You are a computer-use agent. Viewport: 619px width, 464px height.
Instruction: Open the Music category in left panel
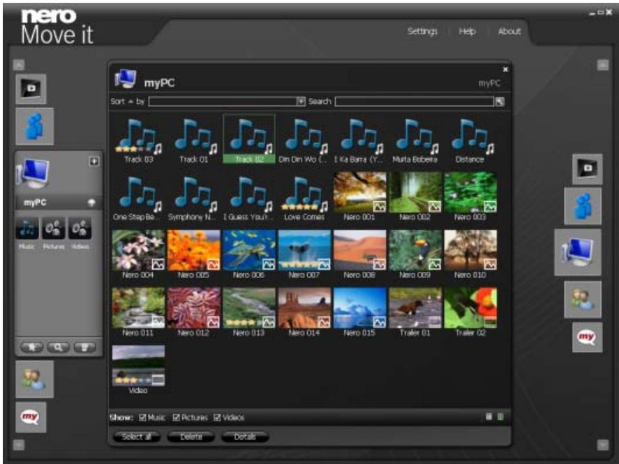click(x=27, y=228)
